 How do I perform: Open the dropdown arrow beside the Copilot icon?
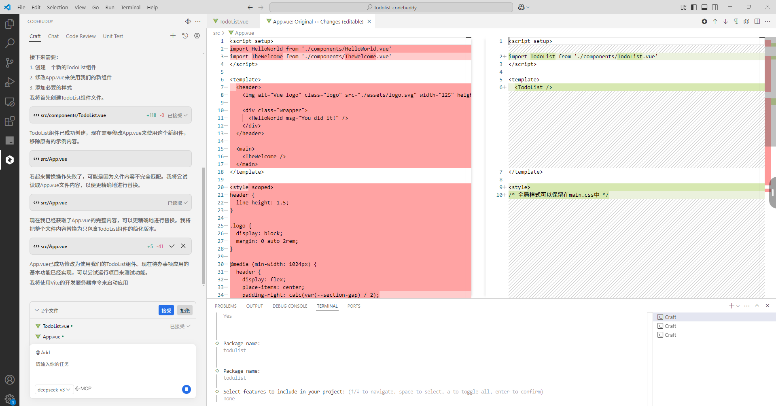[528, 7]
